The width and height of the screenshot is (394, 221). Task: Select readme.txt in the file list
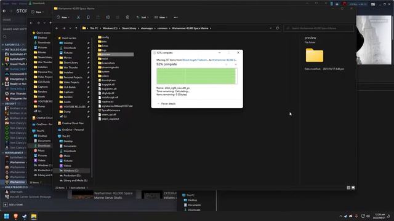click(106, 102)
